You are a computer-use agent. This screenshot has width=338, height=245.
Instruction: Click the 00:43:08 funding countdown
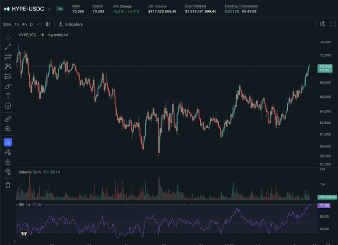pyautogui.click(x=249, y=11)
